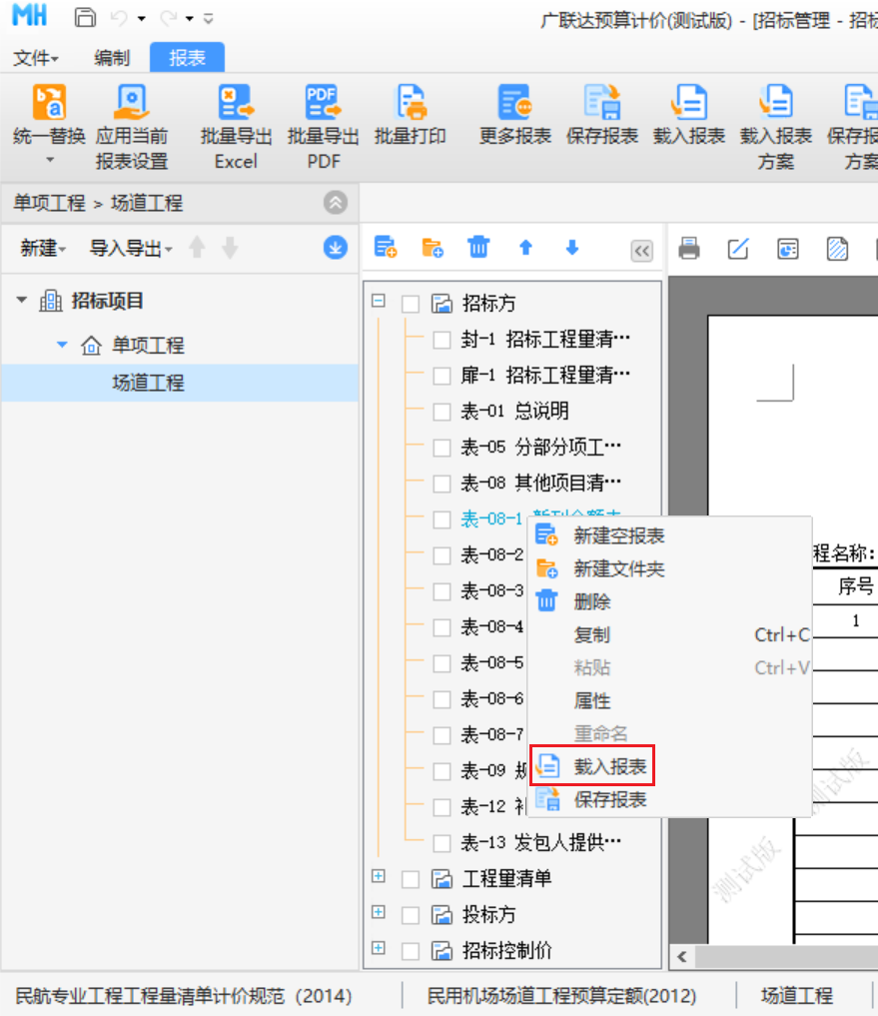Click the 批量导出 Excel icon
Image resolution: width=878 pixels, height=1016 pixels.
[236, 102]
